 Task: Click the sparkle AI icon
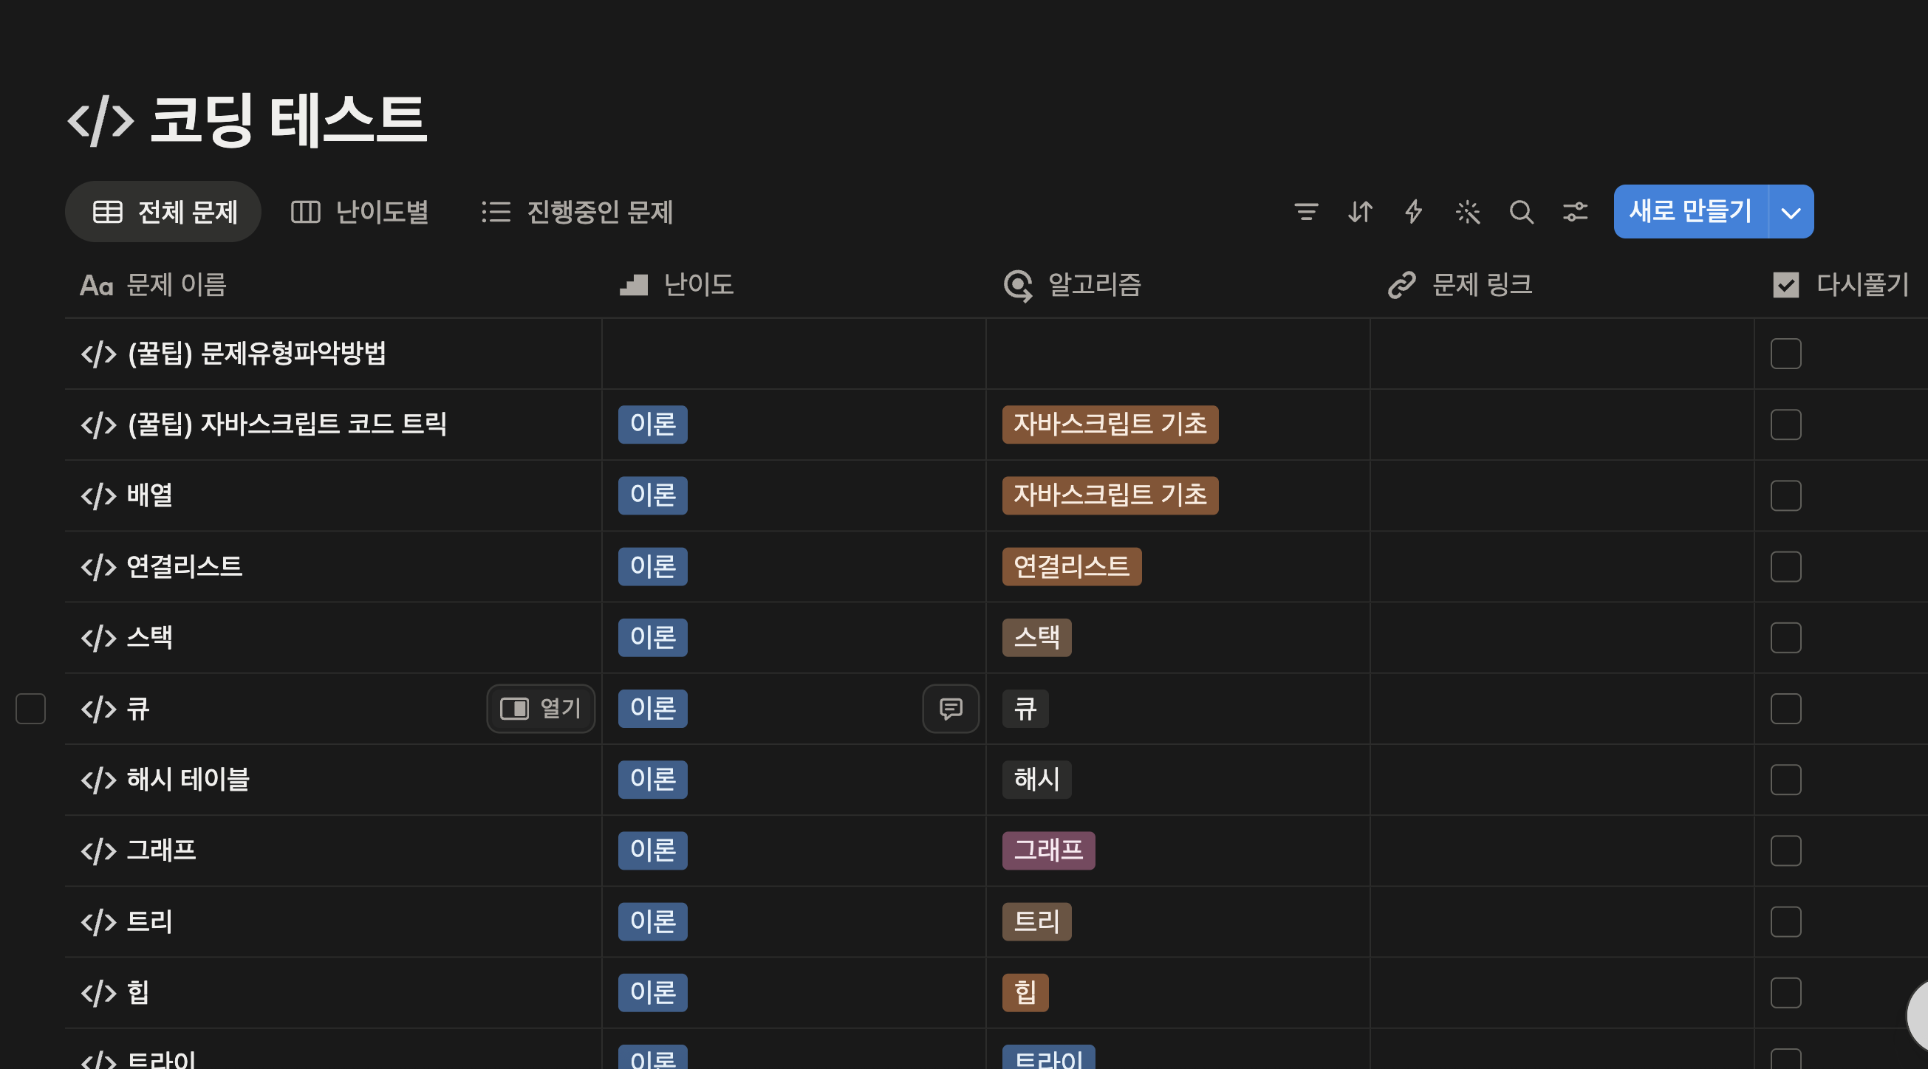(1467, 212)
